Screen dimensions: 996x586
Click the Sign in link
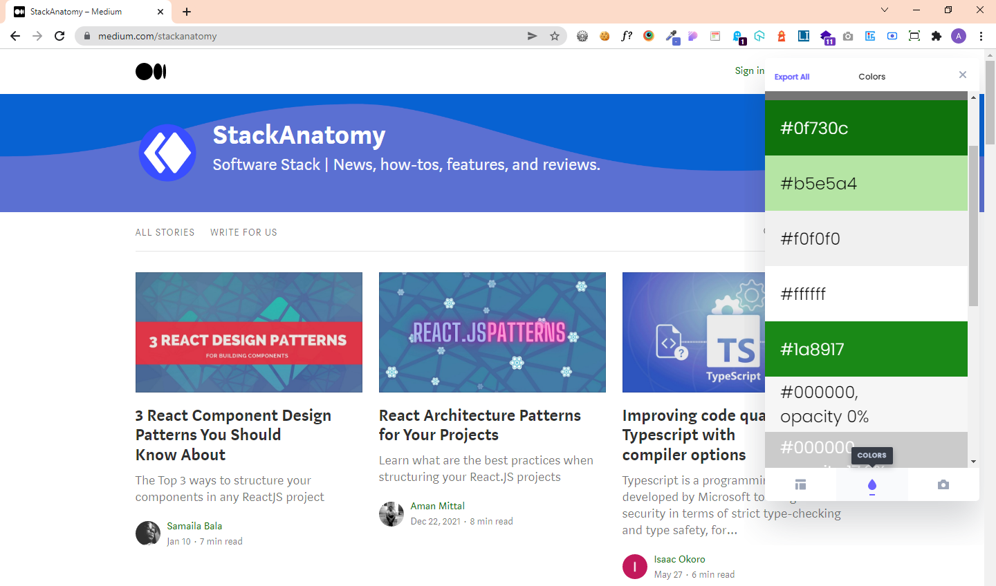point(749,70)
